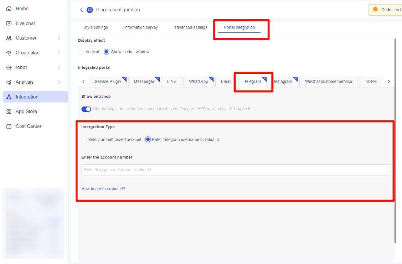Click the Live chat icon
The image size is (402, 264).
click(9, 23)
